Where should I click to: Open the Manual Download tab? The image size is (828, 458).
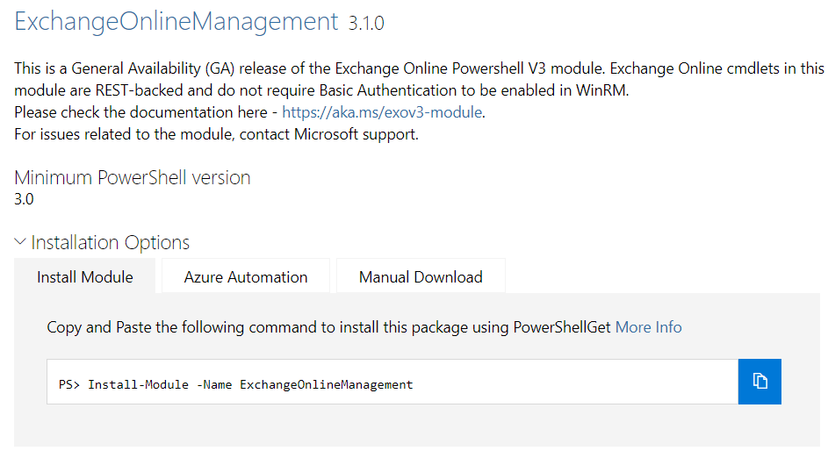[x=421, y=277]
